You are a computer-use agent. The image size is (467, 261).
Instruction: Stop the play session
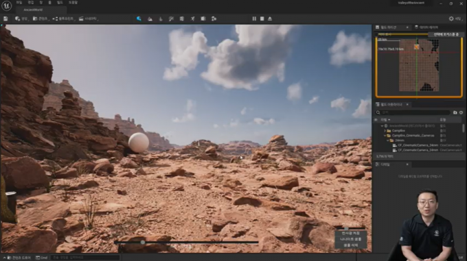tap(262, 18)
